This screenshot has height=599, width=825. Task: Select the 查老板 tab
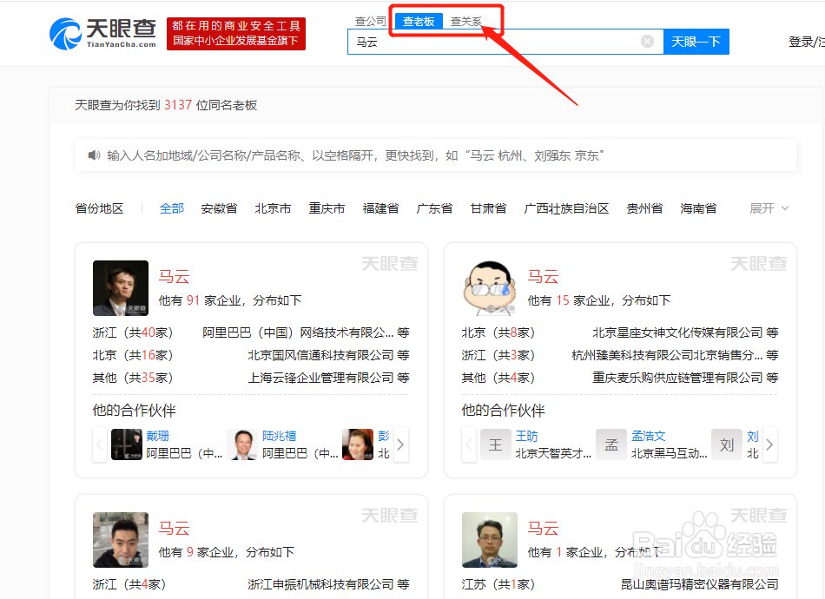point(417,21)
